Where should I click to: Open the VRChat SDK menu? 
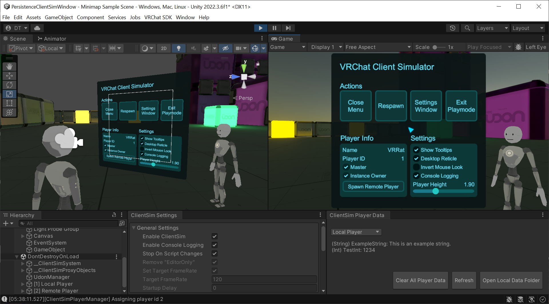click(158, 17)
